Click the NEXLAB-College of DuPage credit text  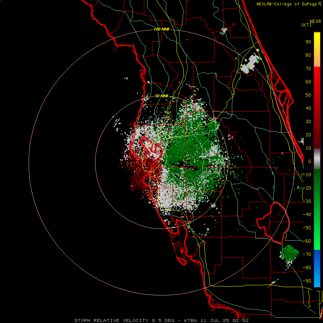pos(289,4)
